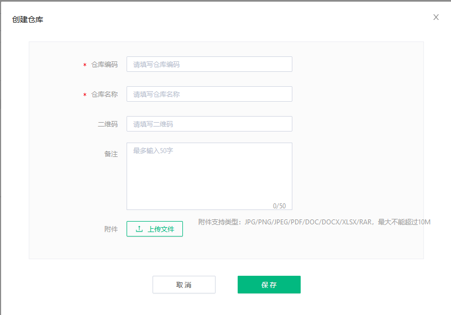Focus the 仓库编码 input field
Screen dimensions: 451x315
click(x=209, y=64)
